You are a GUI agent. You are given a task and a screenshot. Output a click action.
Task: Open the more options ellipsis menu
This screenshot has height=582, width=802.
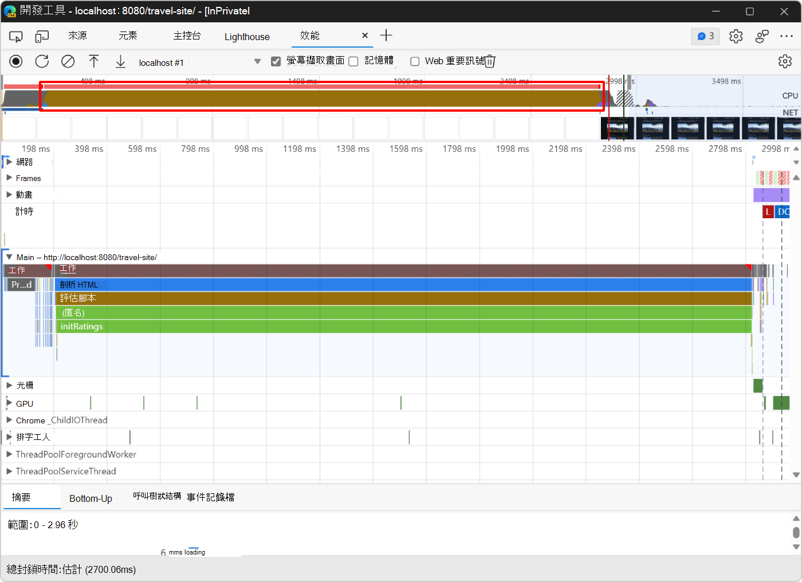[x=787, y=36]
